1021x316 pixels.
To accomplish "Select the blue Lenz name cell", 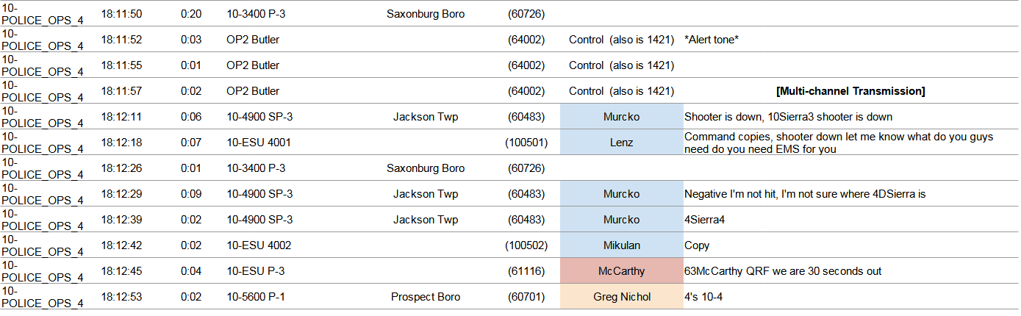I will 621,143.
